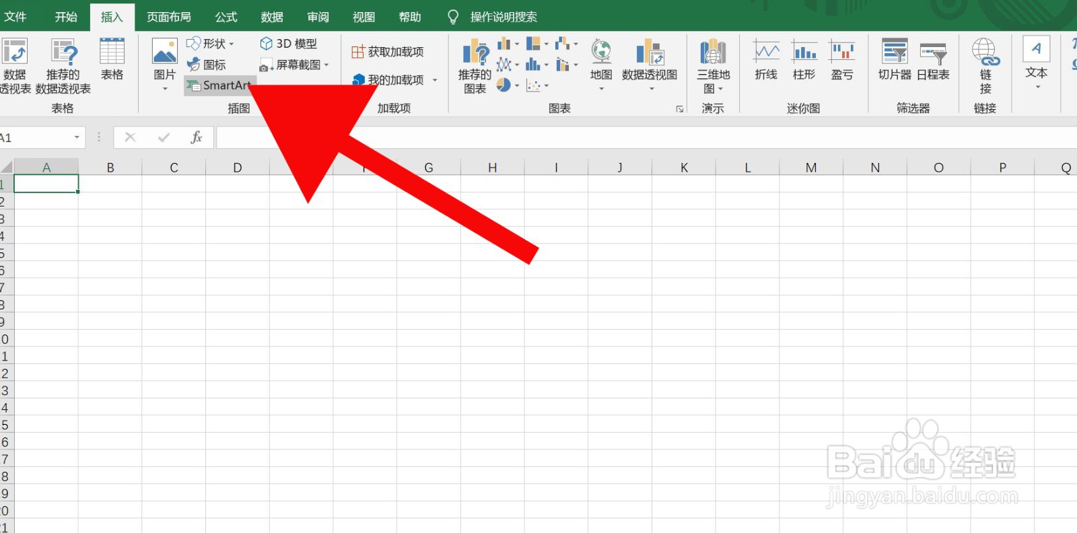Select cell A1
The width and height of the screenshot is (1077, 533).
pos(46,184)
